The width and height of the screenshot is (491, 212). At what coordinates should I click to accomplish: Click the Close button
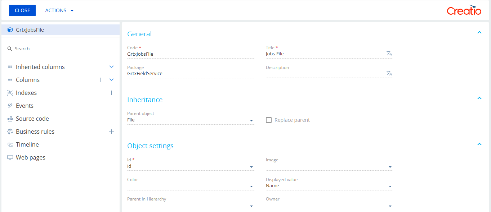point(22,10)
